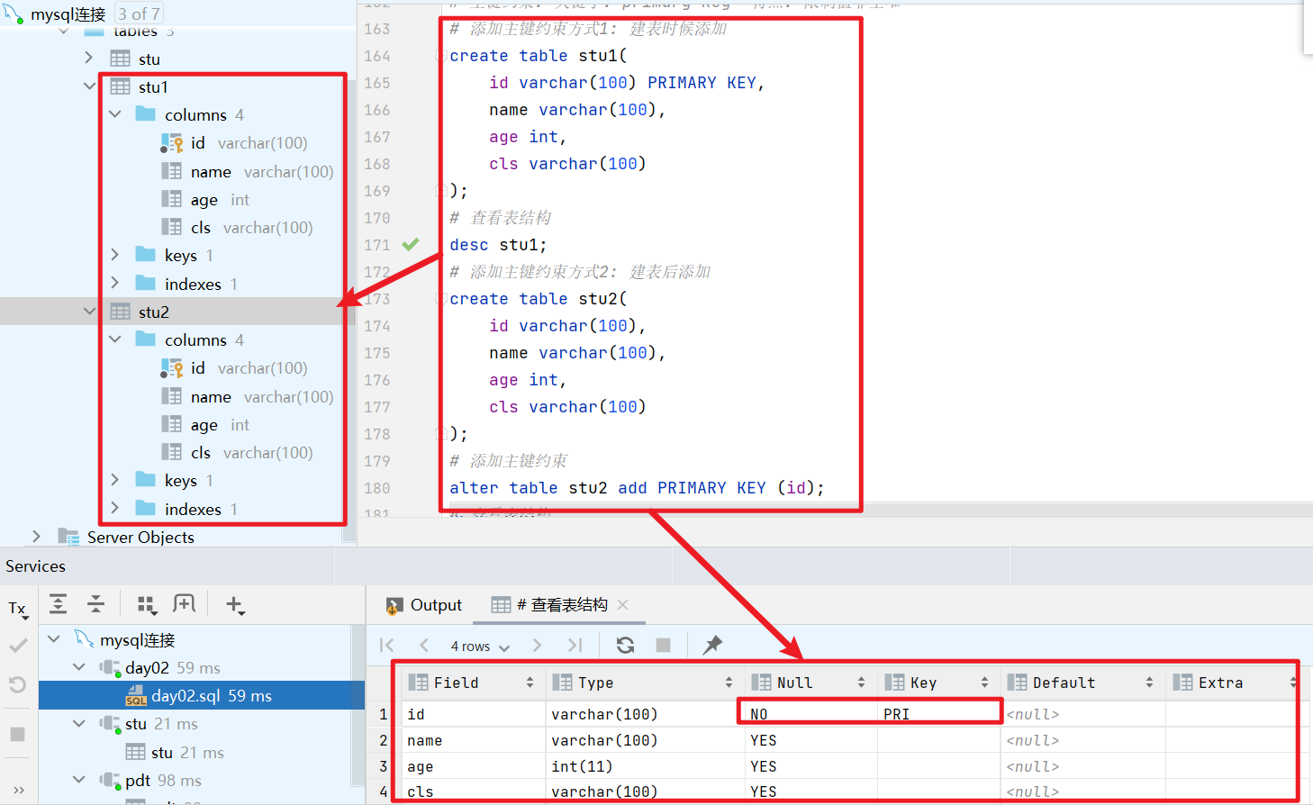The width and height of the screenshot is (1313, 805).
Task: Select stu1 table icon in tree
Action: pos(120,86)
